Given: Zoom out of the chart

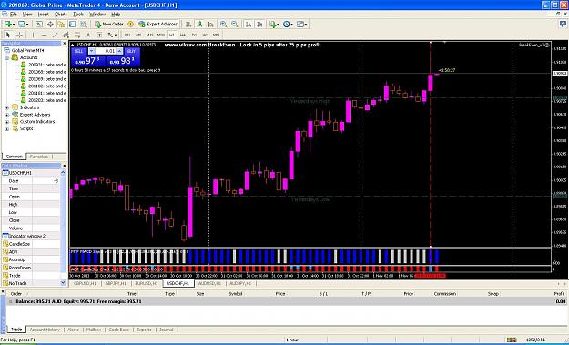Looking at the screenshot, I should click(x=235, y=24).
